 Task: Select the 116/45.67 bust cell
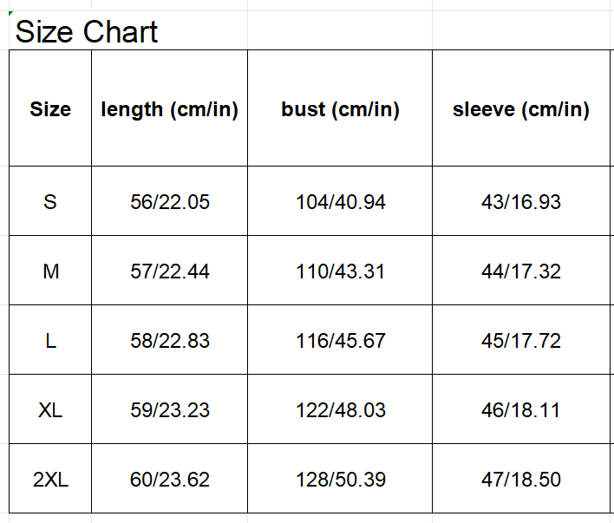click(x=340, y=341)
